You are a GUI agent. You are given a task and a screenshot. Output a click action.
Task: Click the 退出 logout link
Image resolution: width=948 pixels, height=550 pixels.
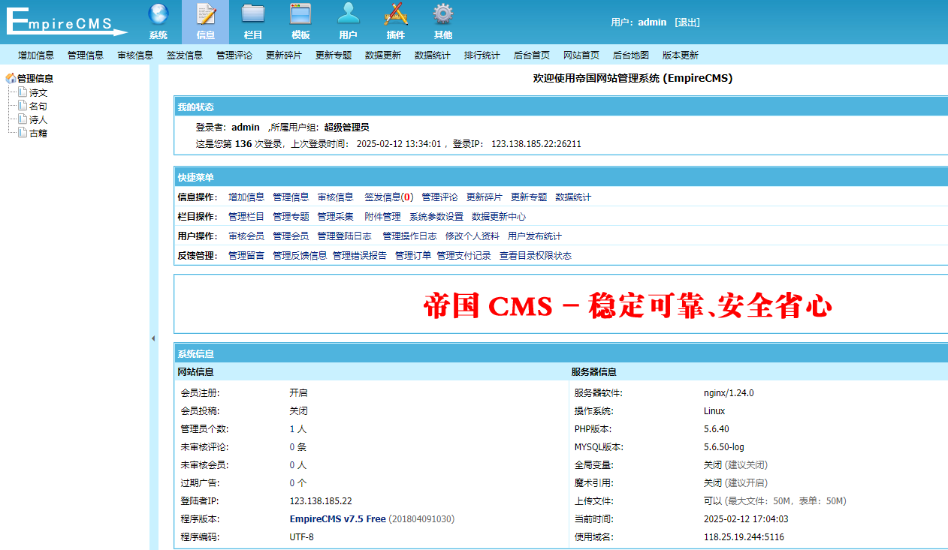(x=687, y=23)
